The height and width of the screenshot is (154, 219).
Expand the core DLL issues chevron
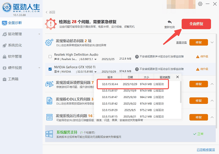coord(212,101)
